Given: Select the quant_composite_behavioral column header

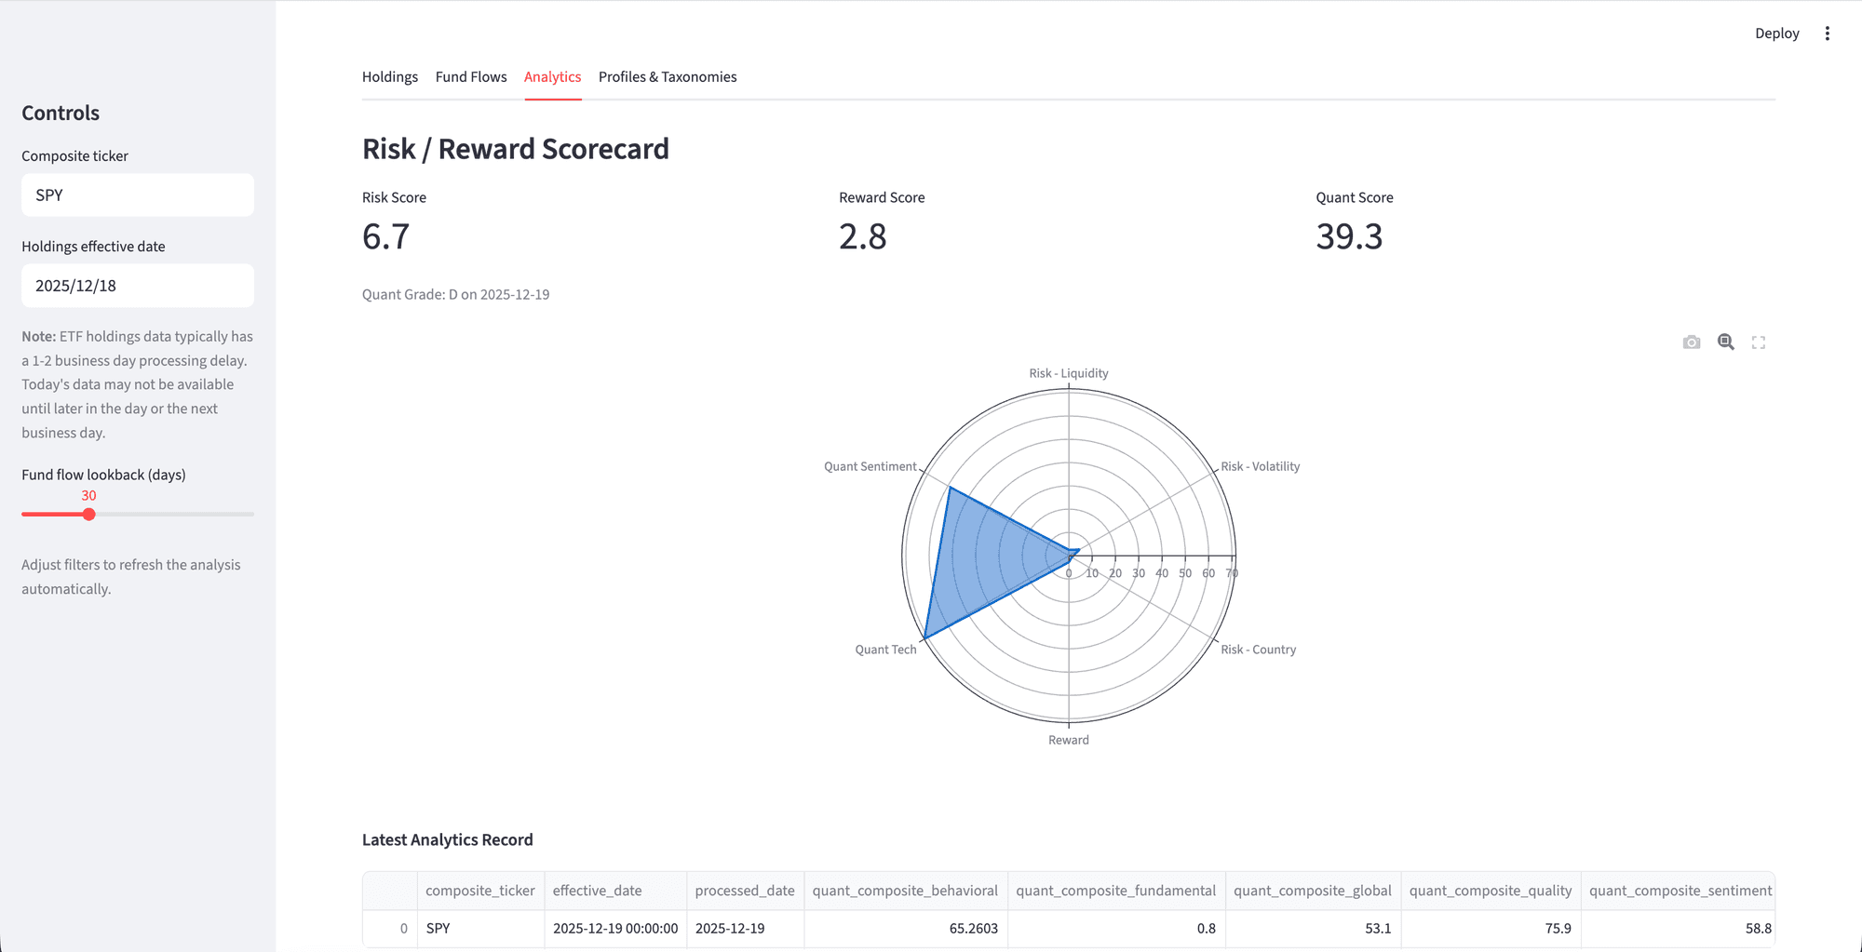Looking at the screenshot, I should pyautogui.click(x=904, y=891).
